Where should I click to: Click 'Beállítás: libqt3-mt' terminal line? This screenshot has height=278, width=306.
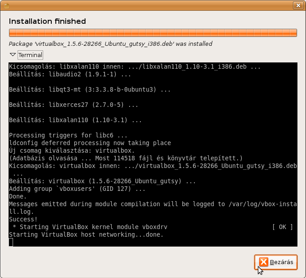pyautogui.click(x=90, y=90)
